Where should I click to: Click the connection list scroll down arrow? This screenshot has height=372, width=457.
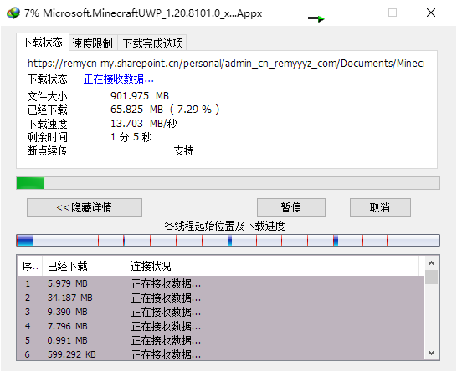(432, 353)
